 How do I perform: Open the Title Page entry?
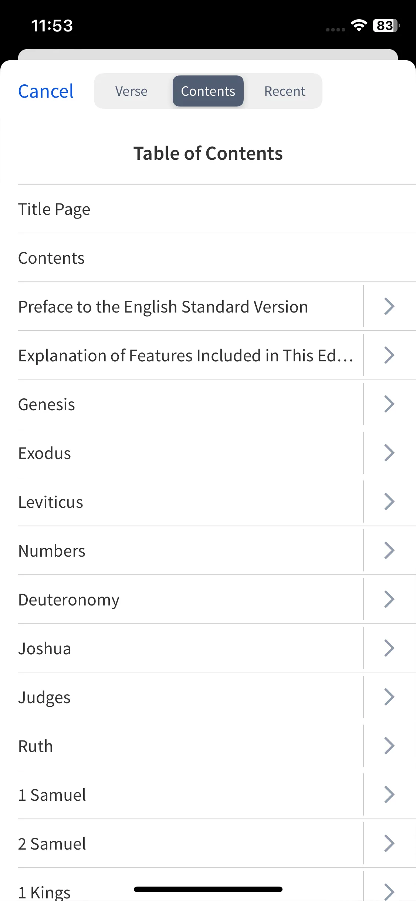217,209
